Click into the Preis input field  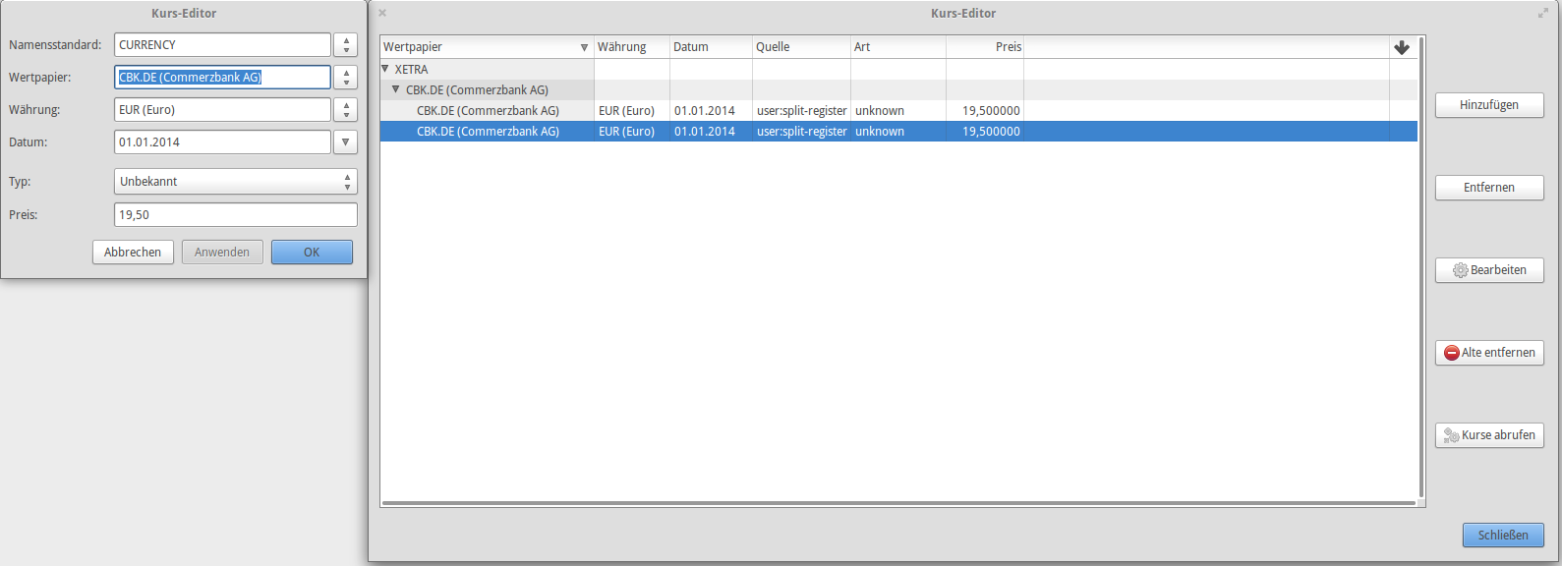point(236,215)
